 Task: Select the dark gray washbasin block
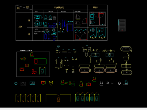click(23, 84)
